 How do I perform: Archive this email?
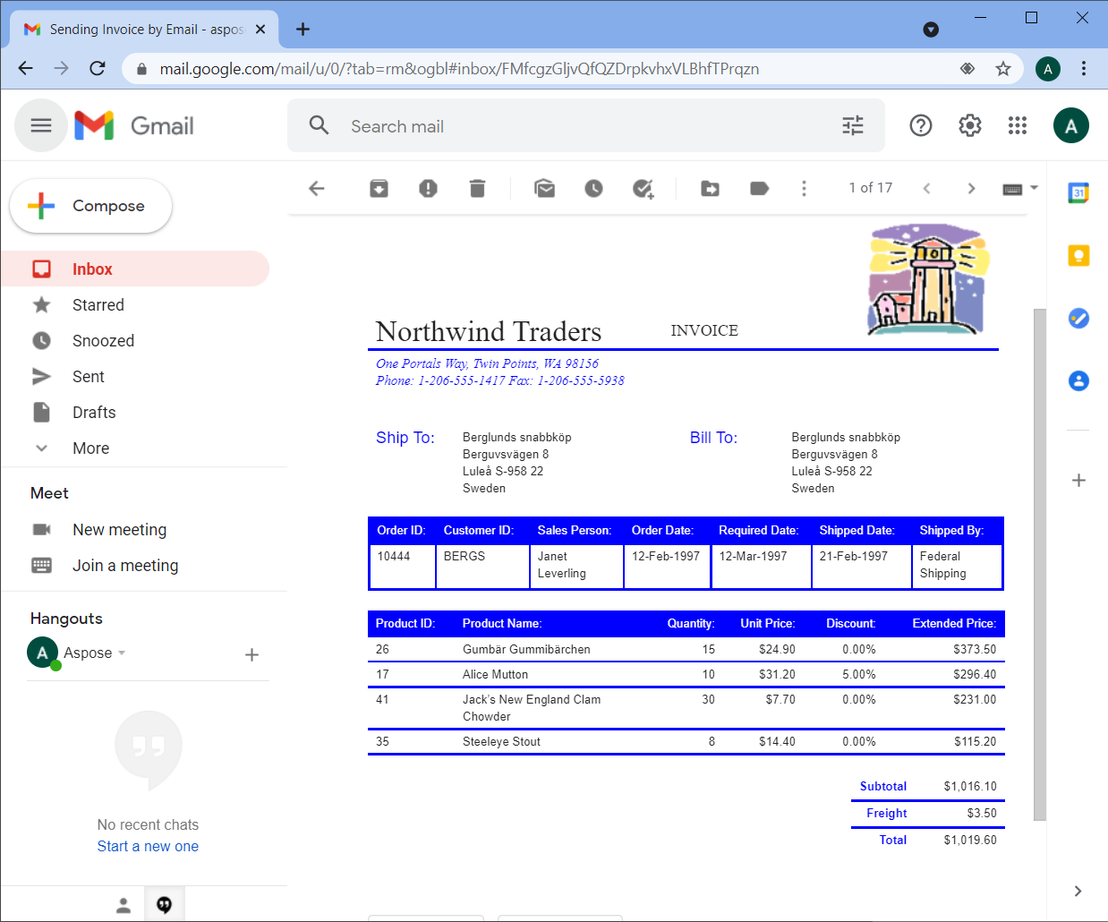pyautogui.click(x=379, y=188)
